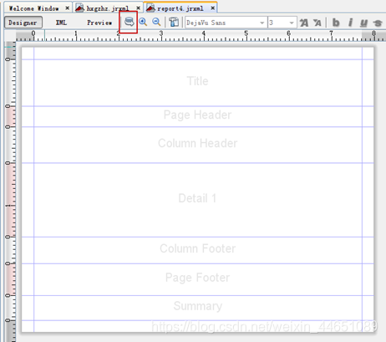Viewport: 386px width, 342px height.
Task: Open the Preview view
Action: (99, 23)
